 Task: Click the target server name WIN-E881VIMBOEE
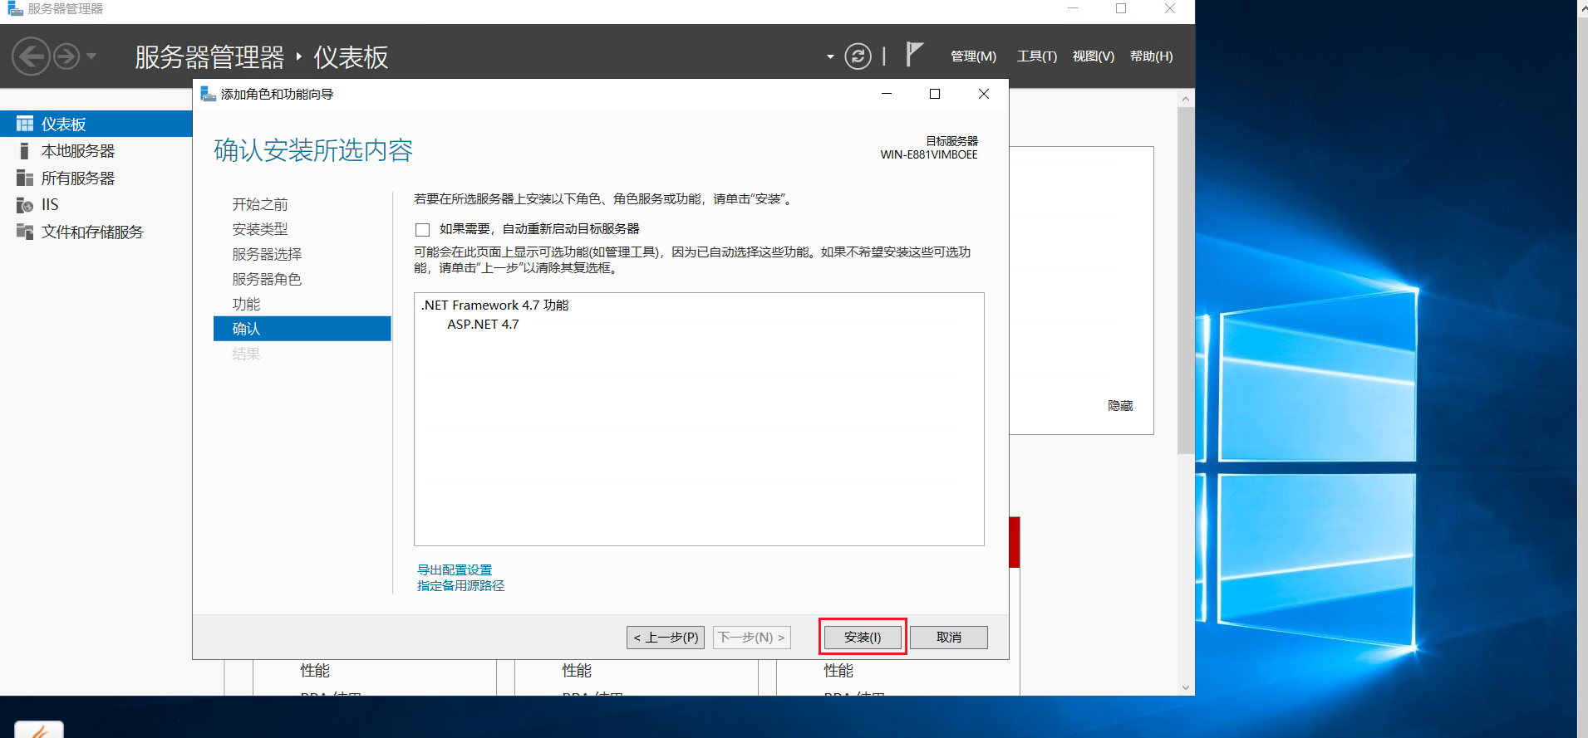[x=929, y=154]
